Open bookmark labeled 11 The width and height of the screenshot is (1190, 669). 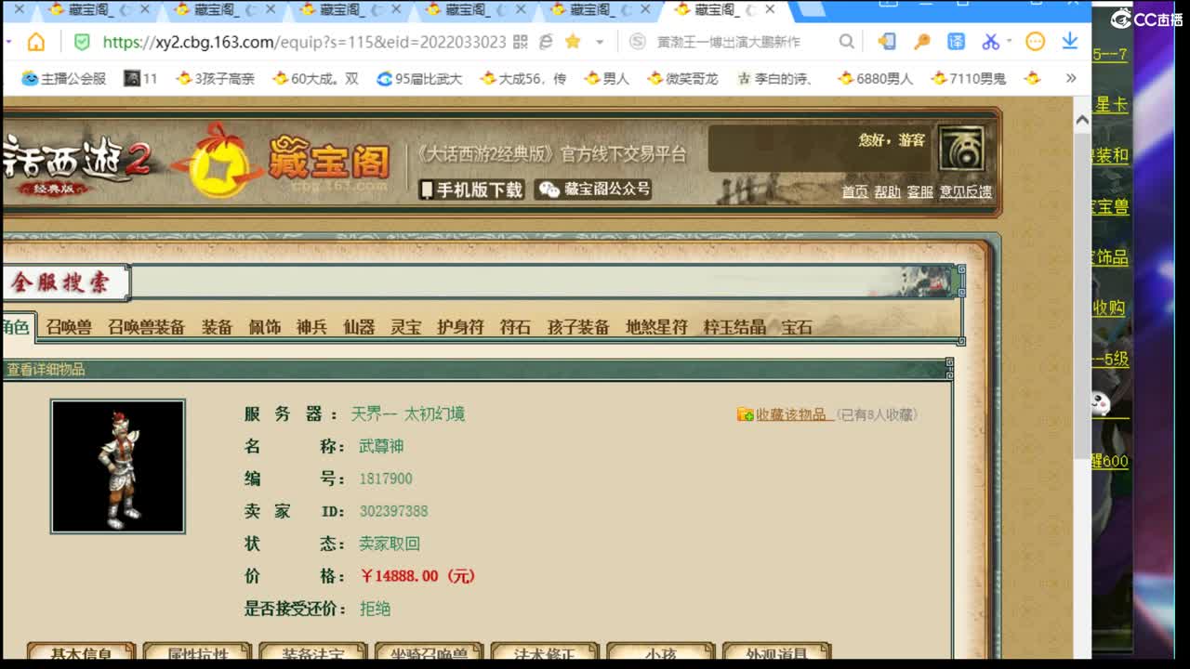(x=141, y=79)
